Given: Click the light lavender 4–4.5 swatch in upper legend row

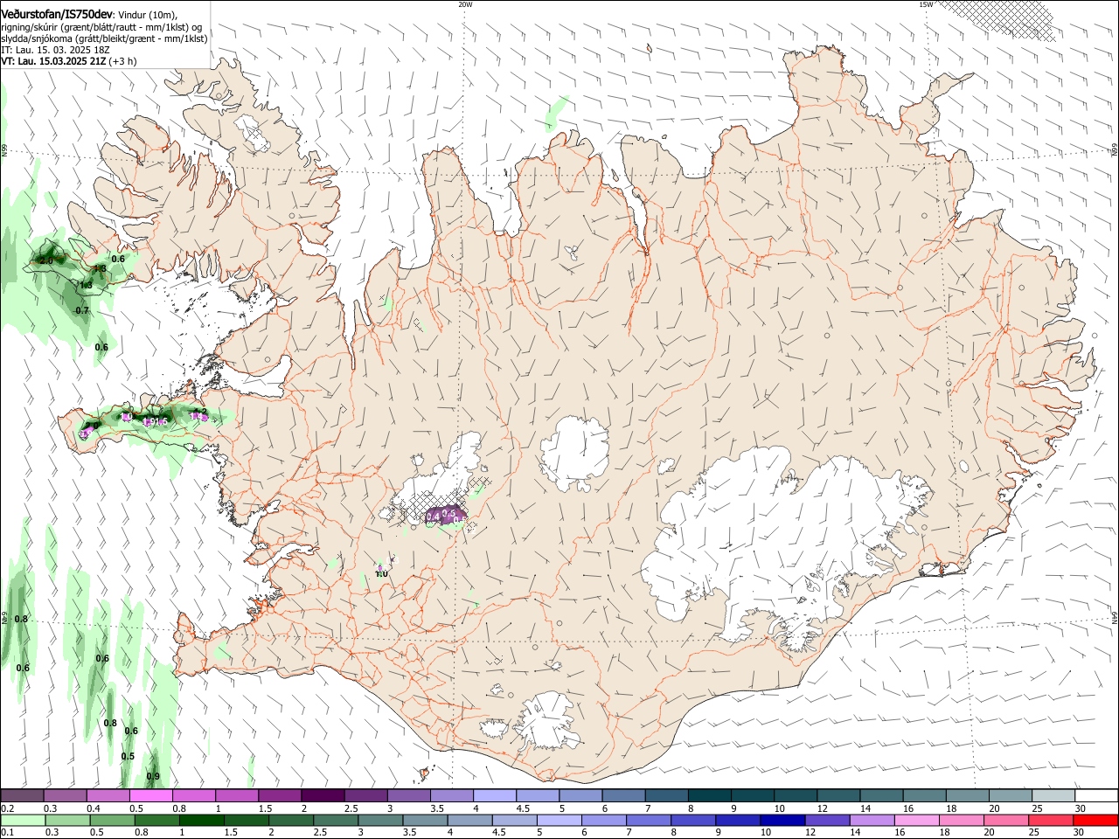Looking at the screenshot, I should [x=494, y=796].
